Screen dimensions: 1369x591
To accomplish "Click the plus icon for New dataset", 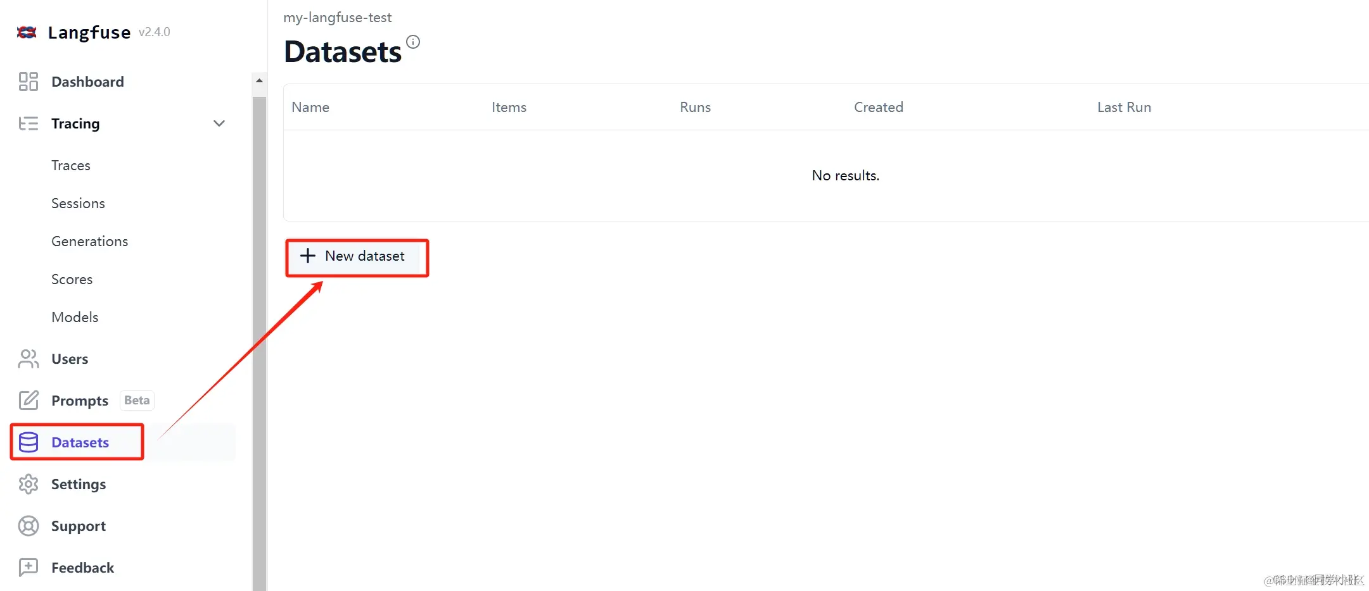I will coord(308,256).
